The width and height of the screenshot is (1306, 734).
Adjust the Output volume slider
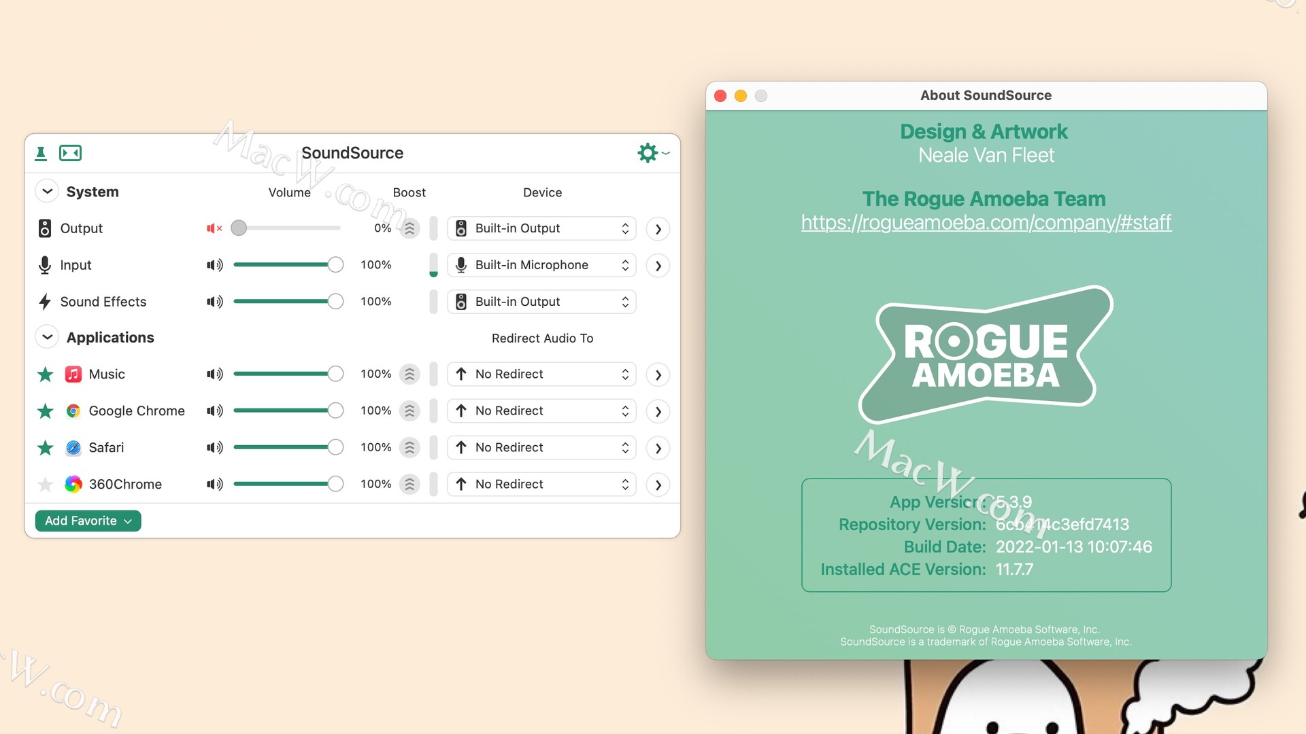[286, 228]
